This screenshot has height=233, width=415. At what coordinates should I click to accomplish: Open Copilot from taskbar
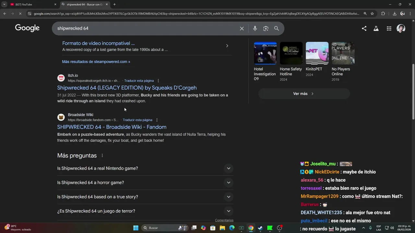203,228
